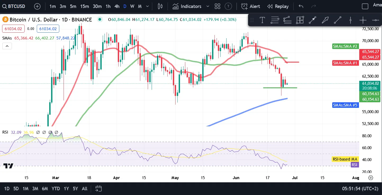Collapse the indicator legend with caret button
The width and height of the screenshot is (382, 195).
(7, 46)
